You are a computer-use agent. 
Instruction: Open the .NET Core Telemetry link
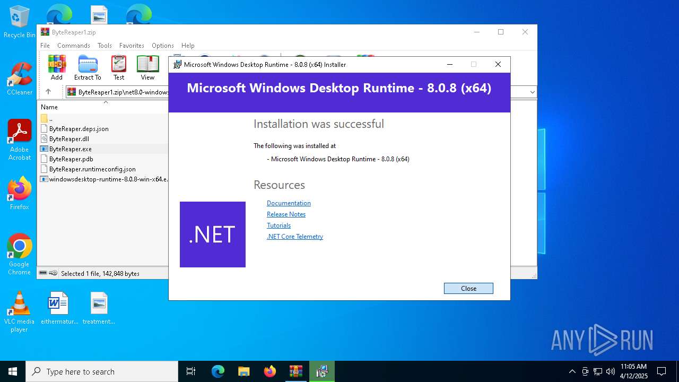pyautogui.click(x=295, y=237)
